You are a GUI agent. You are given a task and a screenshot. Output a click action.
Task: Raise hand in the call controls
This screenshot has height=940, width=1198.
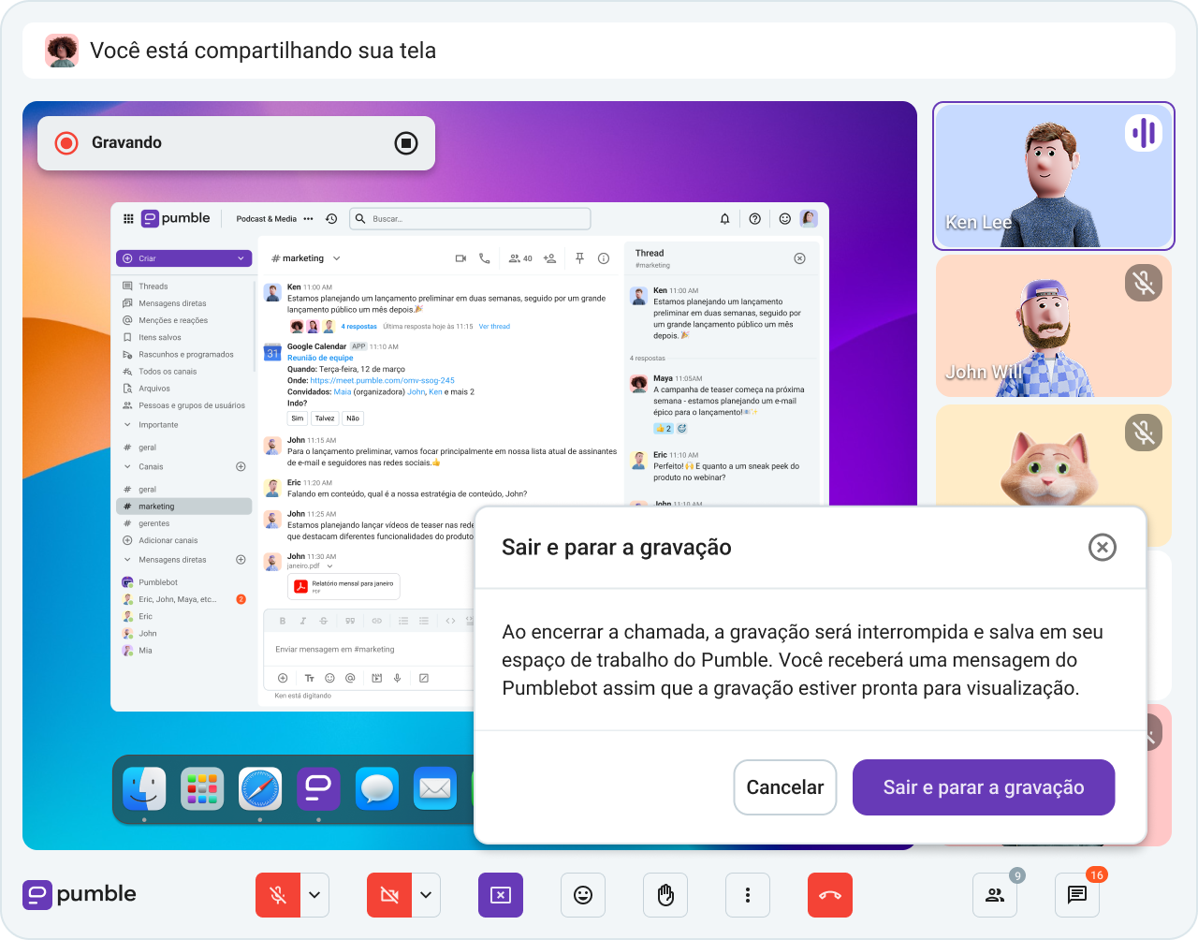point(665,894)
